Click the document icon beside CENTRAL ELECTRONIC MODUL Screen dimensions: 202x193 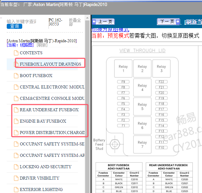[x=16, y=87]
